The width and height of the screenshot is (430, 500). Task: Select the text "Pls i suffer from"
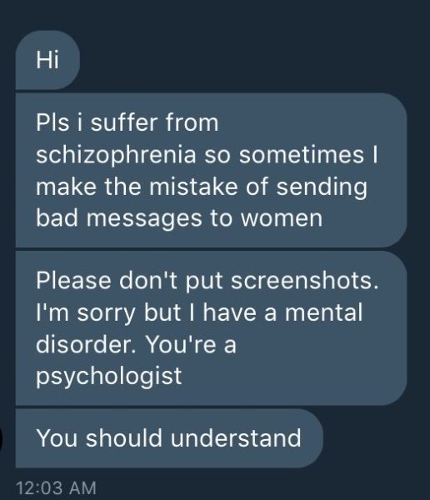click(x=127, y=122)
